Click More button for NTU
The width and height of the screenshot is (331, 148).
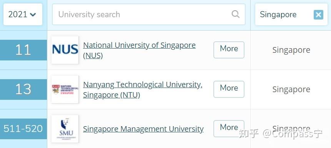(x=229, y=89)
